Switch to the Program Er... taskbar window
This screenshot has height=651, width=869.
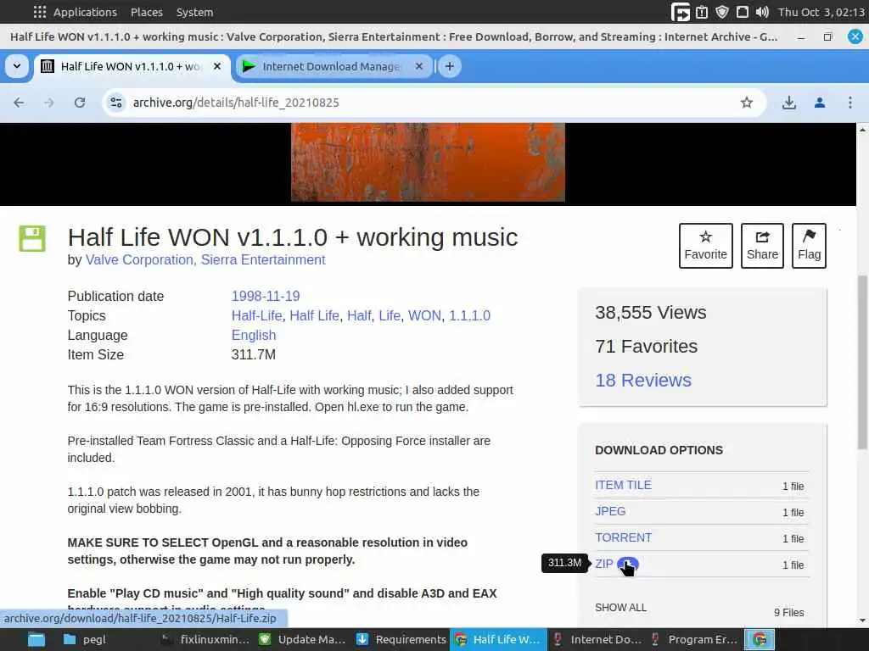(694, 640)
